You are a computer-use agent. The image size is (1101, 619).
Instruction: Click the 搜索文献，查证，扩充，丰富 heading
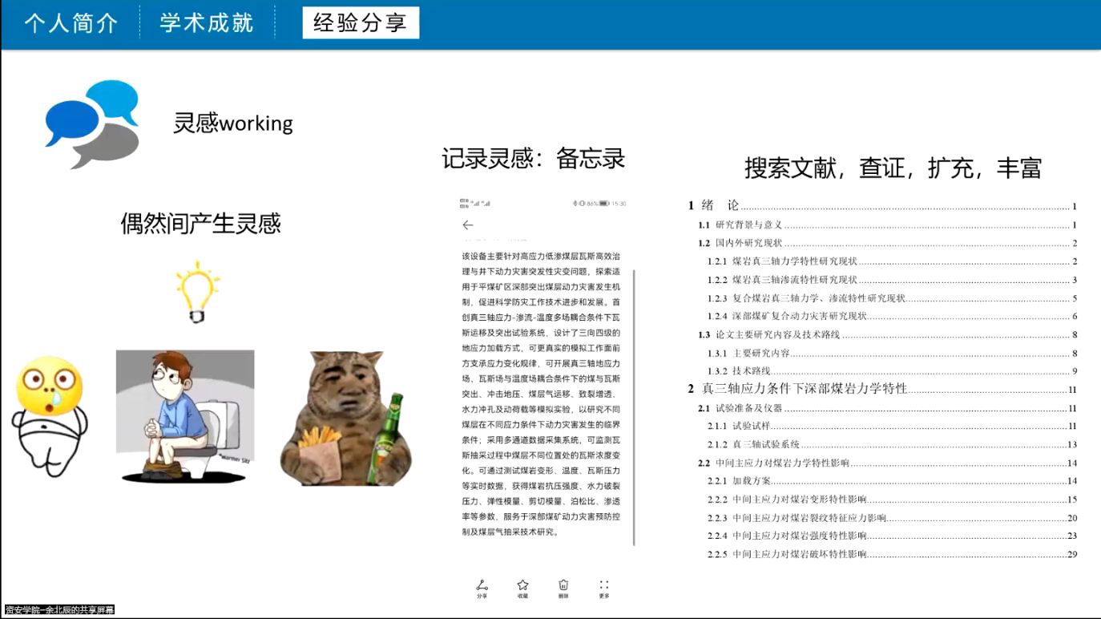[x=893, y=168]
